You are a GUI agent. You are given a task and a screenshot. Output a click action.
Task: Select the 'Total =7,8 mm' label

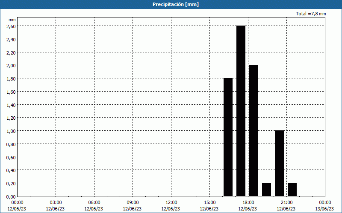[x=311, y=14]
